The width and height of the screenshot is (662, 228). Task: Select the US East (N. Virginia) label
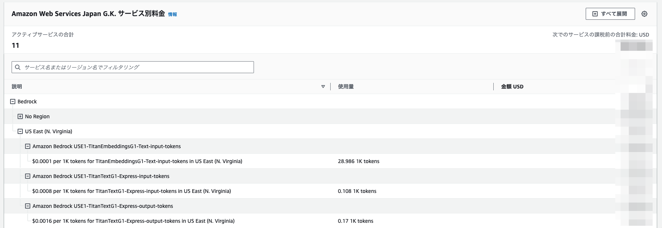49,131
